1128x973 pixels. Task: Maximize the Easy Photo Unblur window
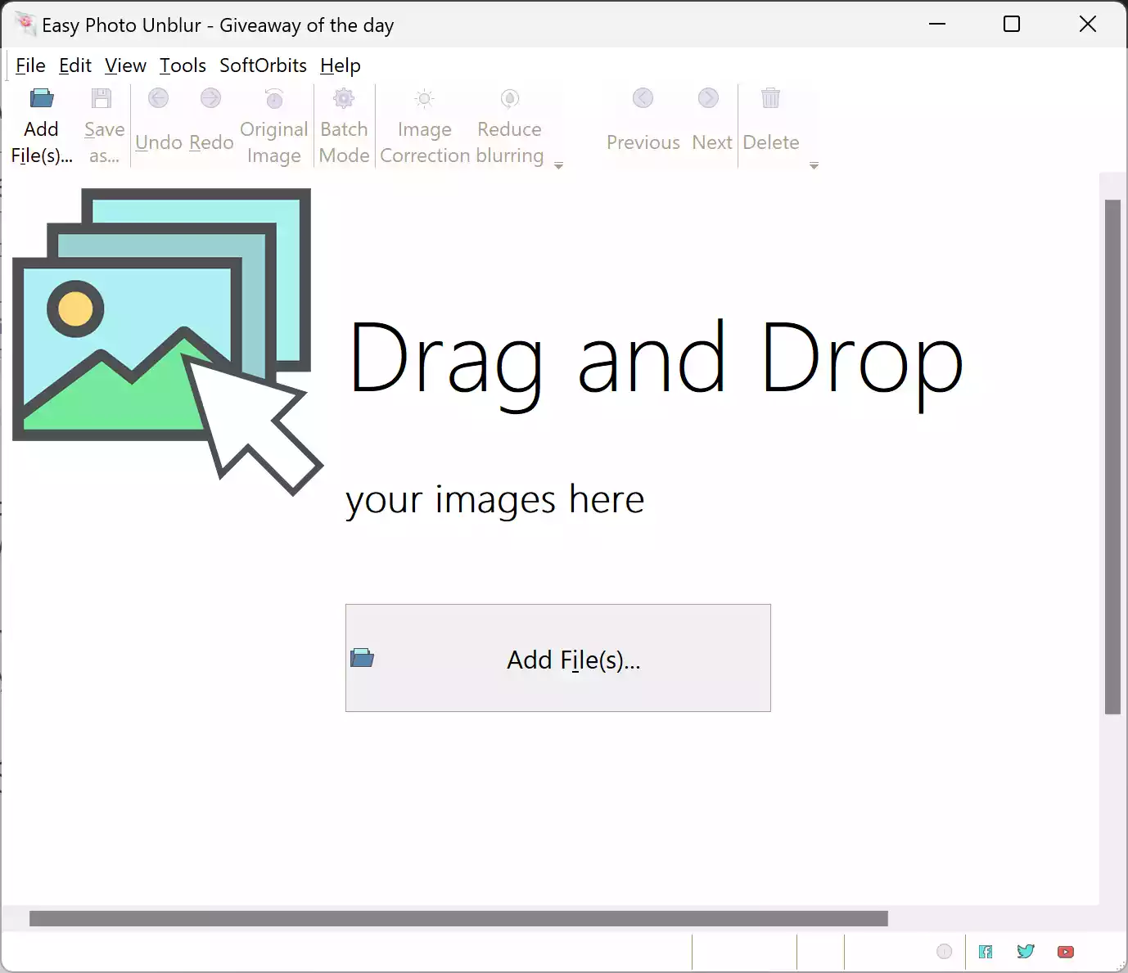click(1012, 25)
